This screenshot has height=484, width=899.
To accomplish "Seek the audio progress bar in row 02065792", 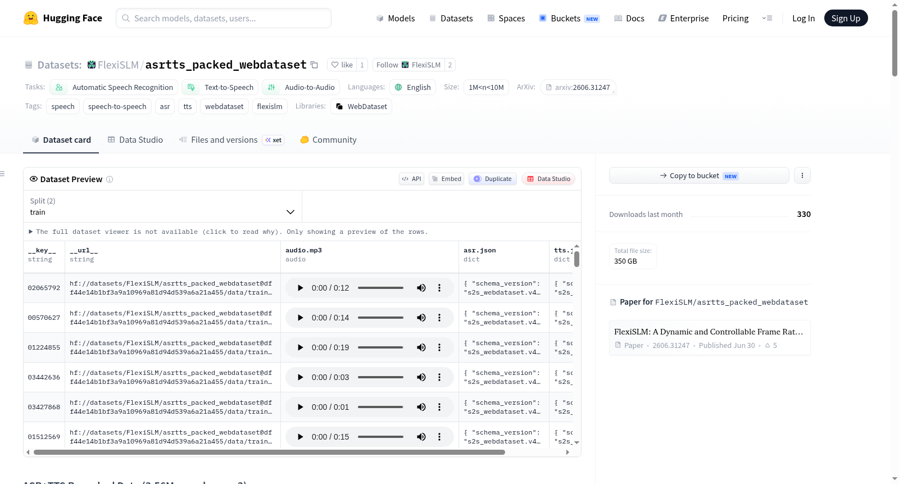I will click(380, 288).
